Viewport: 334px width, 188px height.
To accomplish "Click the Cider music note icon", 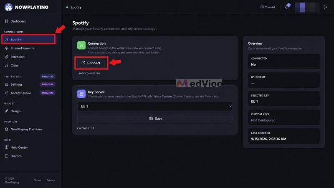I will (7, 66).
